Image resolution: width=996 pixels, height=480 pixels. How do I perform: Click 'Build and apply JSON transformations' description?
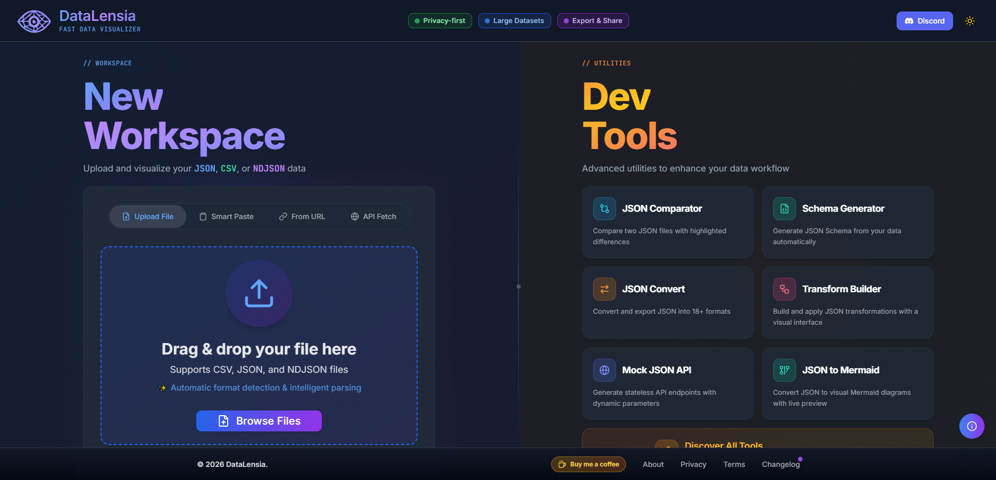845,317
